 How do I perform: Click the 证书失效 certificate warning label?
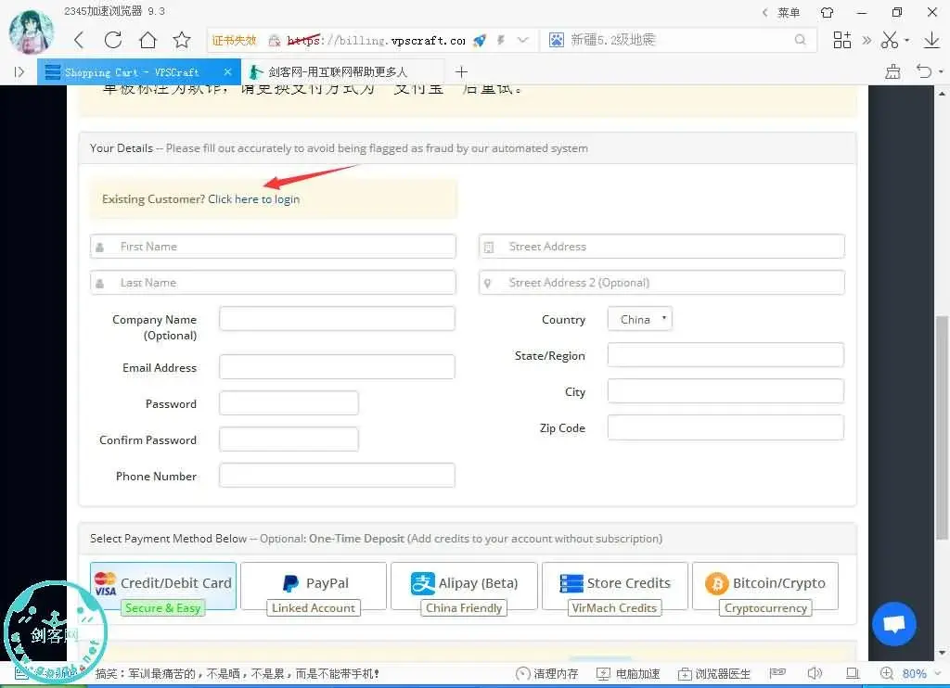pos(235,41)
